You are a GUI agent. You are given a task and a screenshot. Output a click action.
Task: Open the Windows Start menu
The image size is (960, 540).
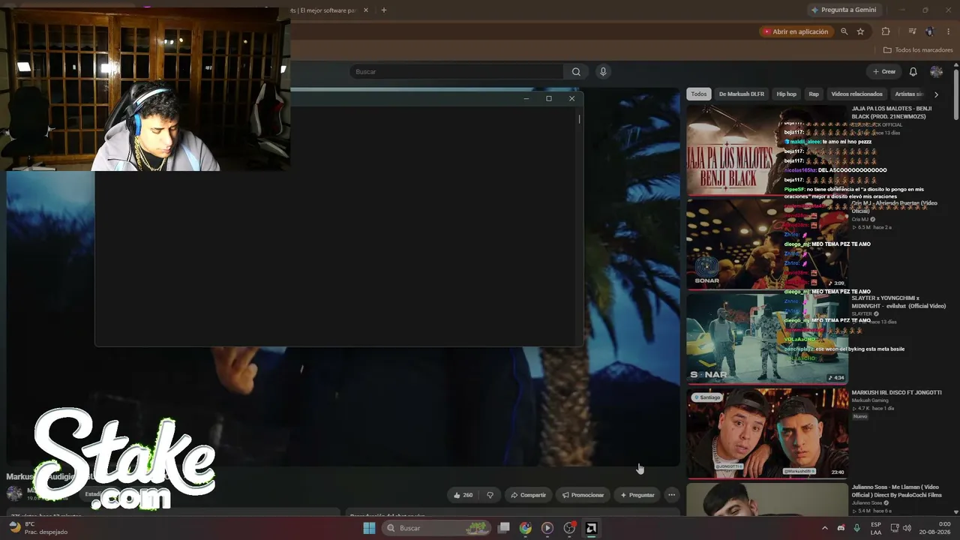click(369, 528)
